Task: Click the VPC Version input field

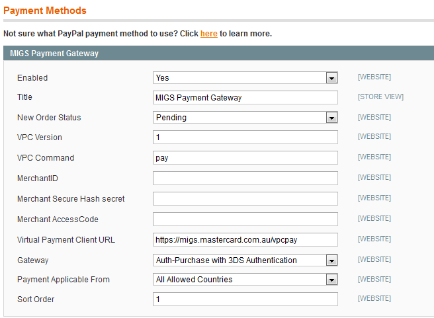Action: pyautogui.click(x=245, y=137)
